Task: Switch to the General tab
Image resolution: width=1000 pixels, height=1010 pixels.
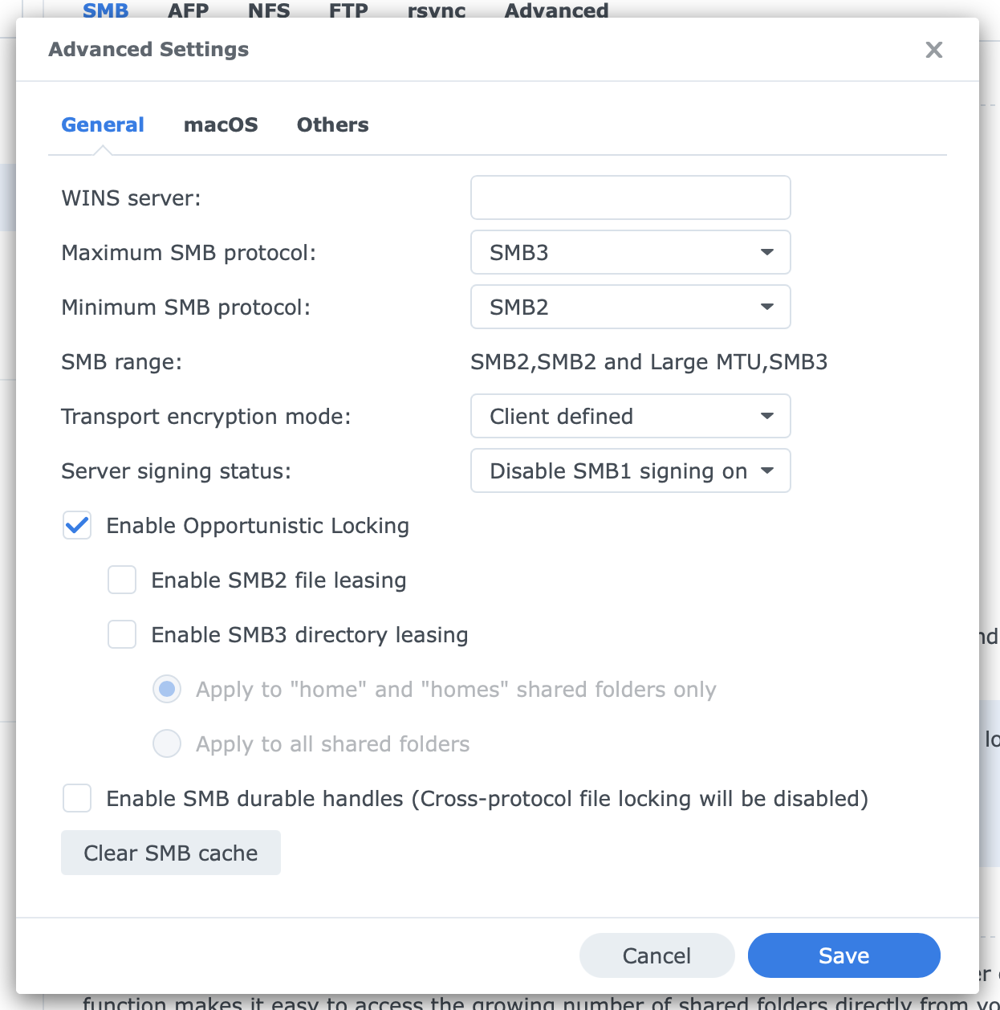Action: click(x=103, y=125)
